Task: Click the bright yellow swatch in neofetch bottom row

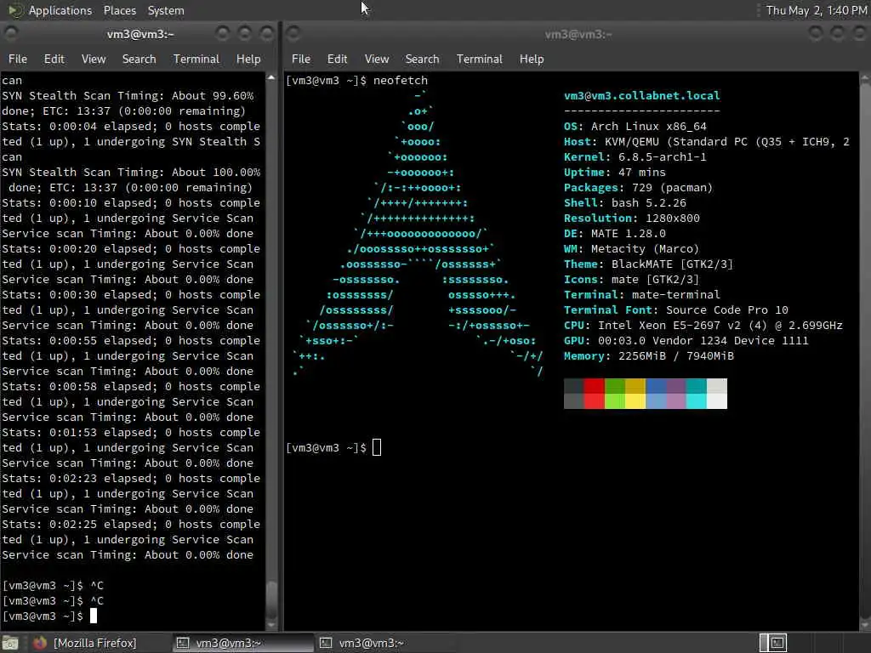Action: (x=635, y=401)
